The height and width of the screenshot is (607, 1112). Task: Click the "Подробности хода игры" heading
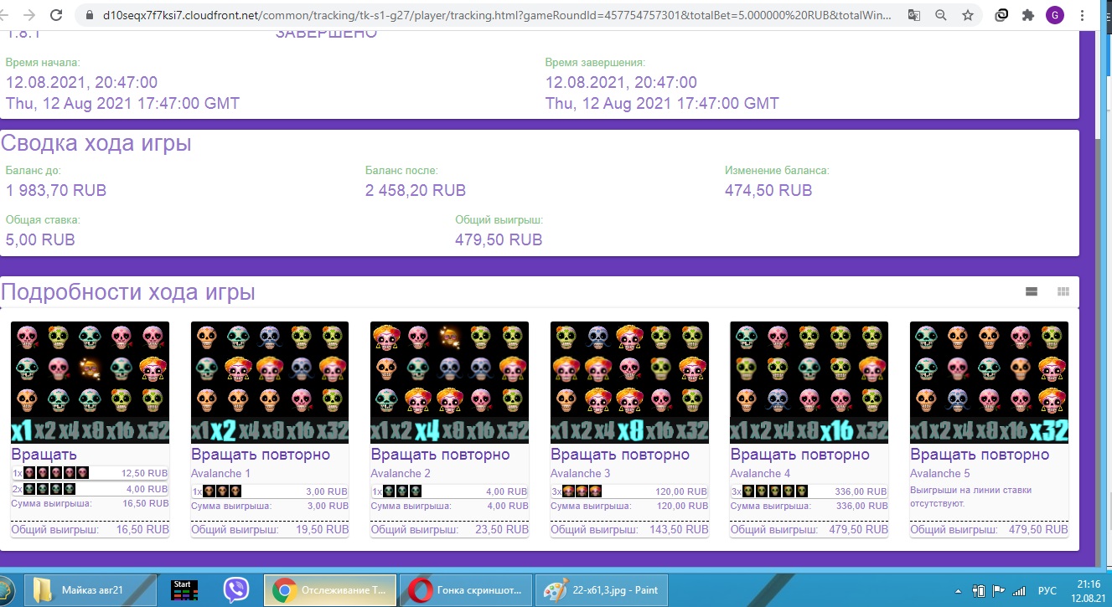point(128,292)
